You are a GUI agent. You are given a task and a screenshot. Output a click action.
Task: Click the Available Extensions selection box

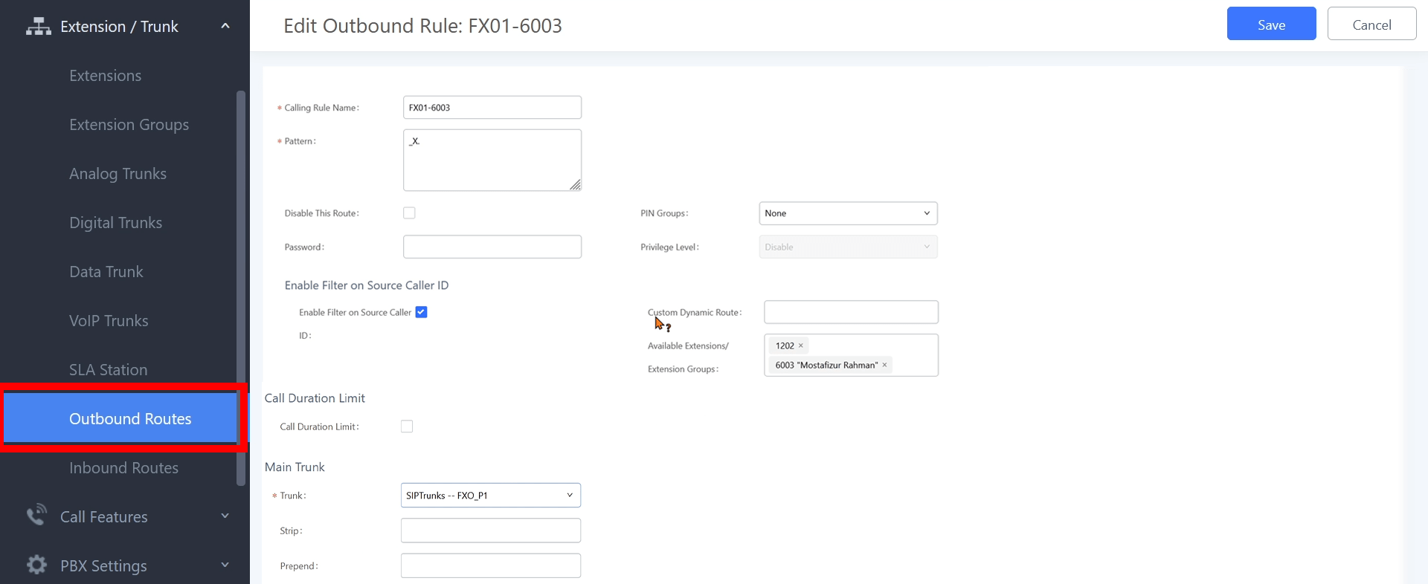click(x=851, y=355)
